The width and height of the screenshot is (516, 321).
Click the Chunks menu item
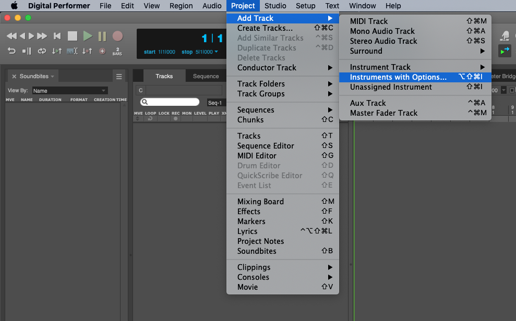[283, 120]
